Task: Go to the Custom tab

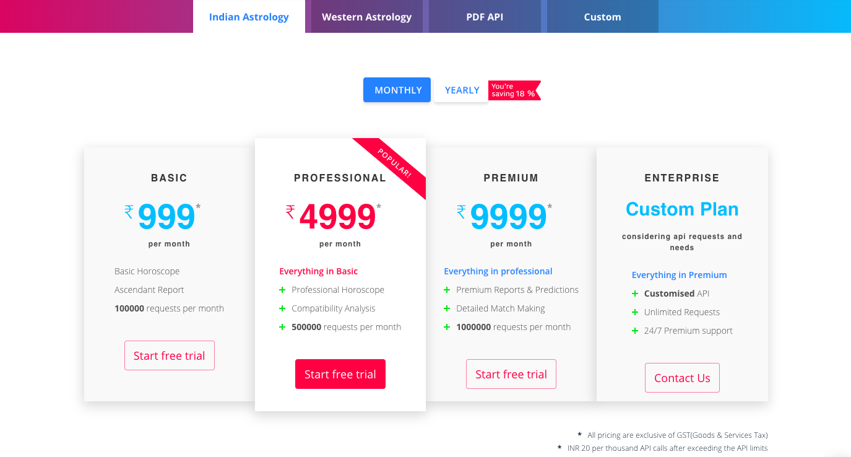Action: (603, 17)
